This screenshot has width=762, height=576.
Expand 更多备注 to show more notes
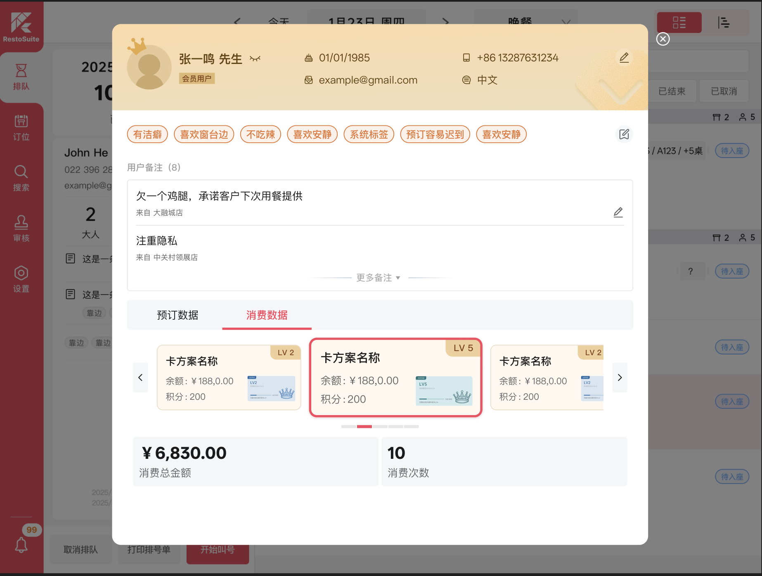pos(378,278)
